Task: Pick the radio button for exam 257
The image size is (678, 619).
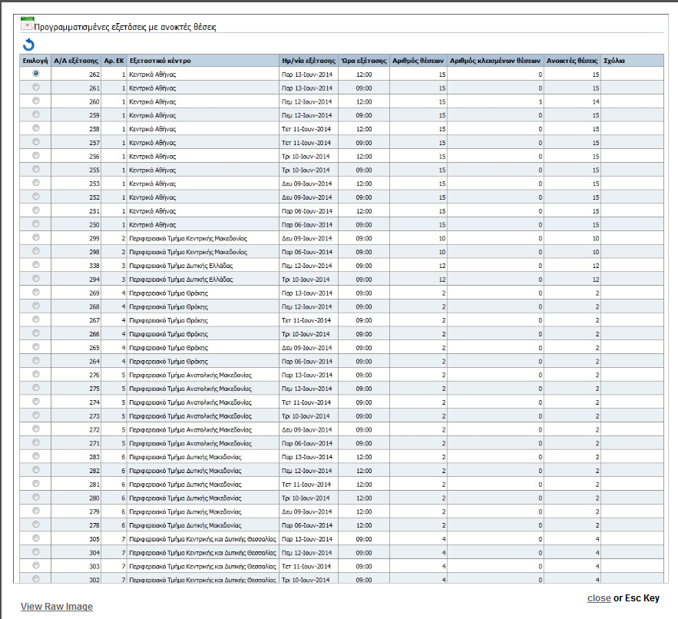Action: pyautogui.click(x=36, y=142)
